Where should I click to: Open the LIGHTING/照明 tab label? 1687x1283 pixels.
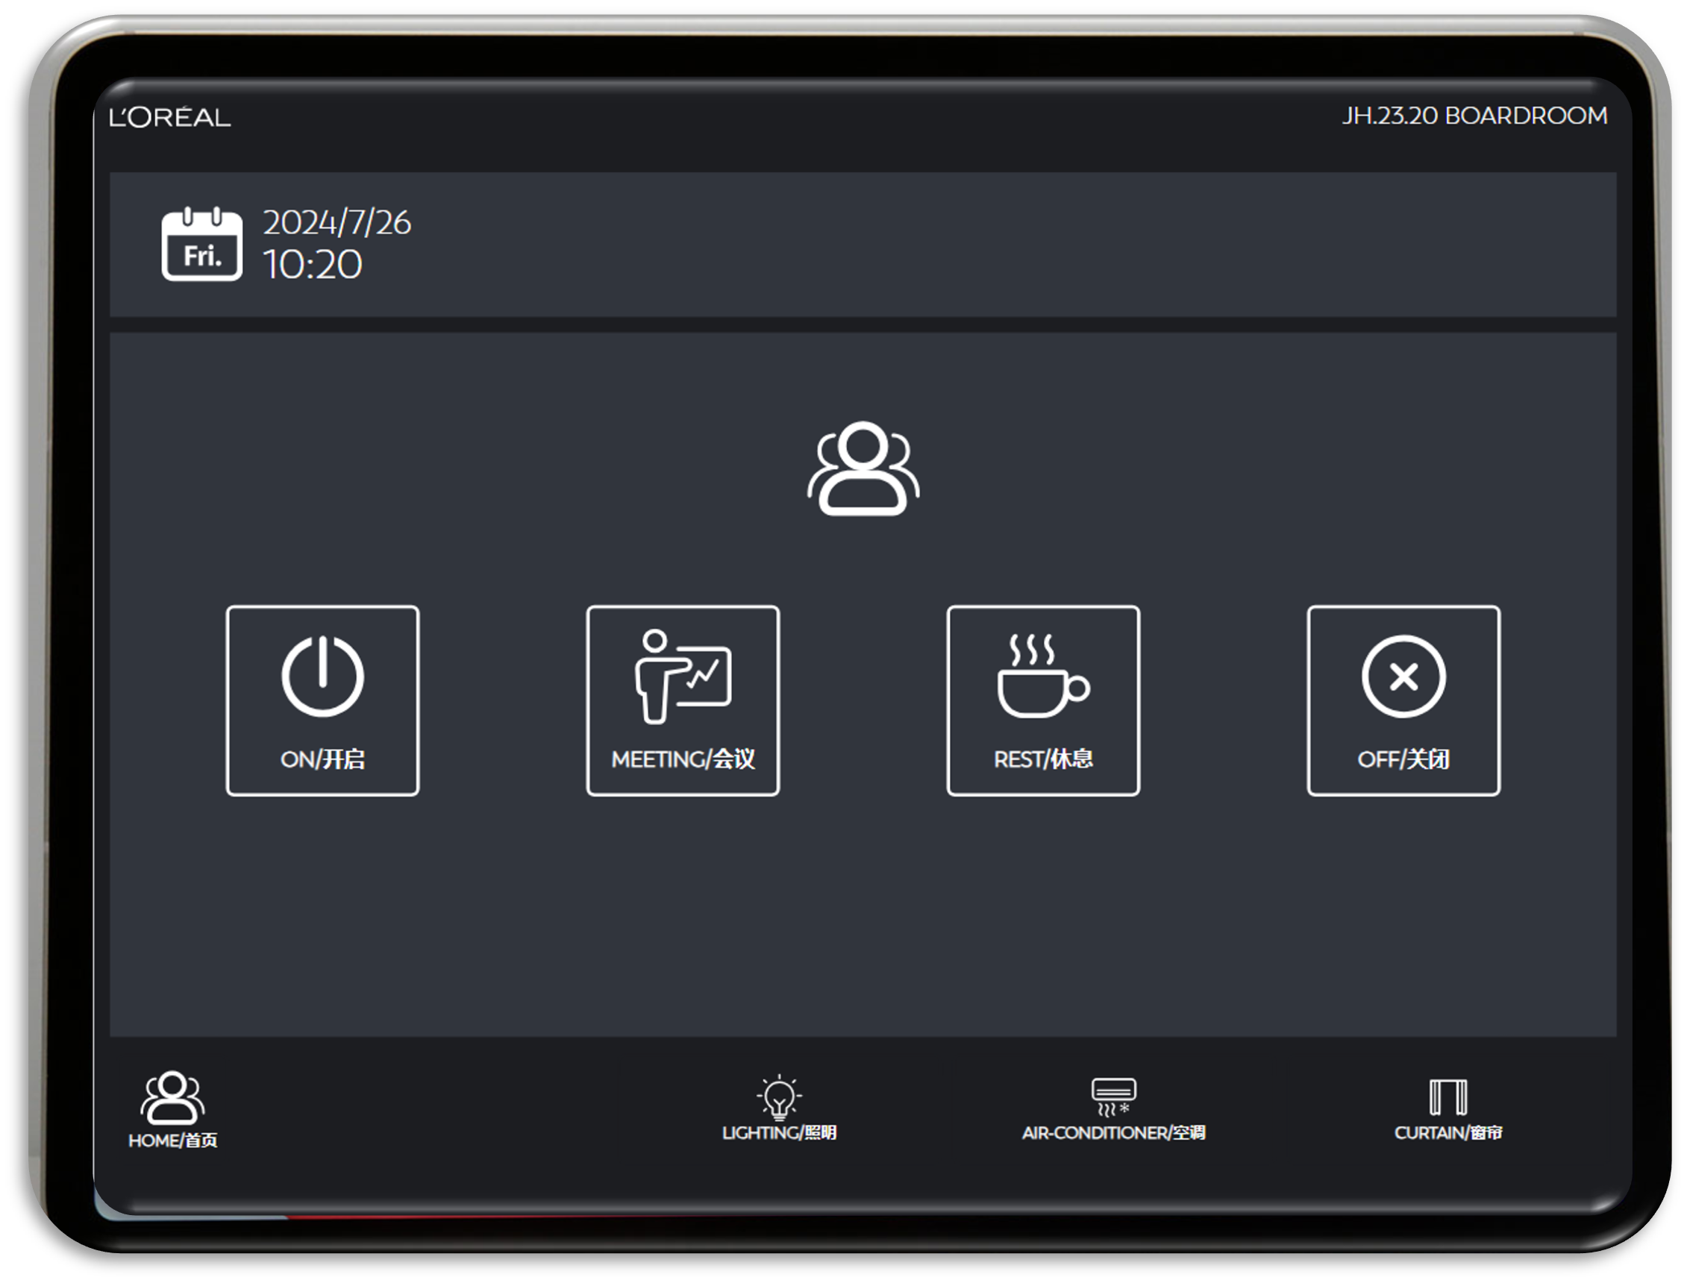click(779, 1132)
